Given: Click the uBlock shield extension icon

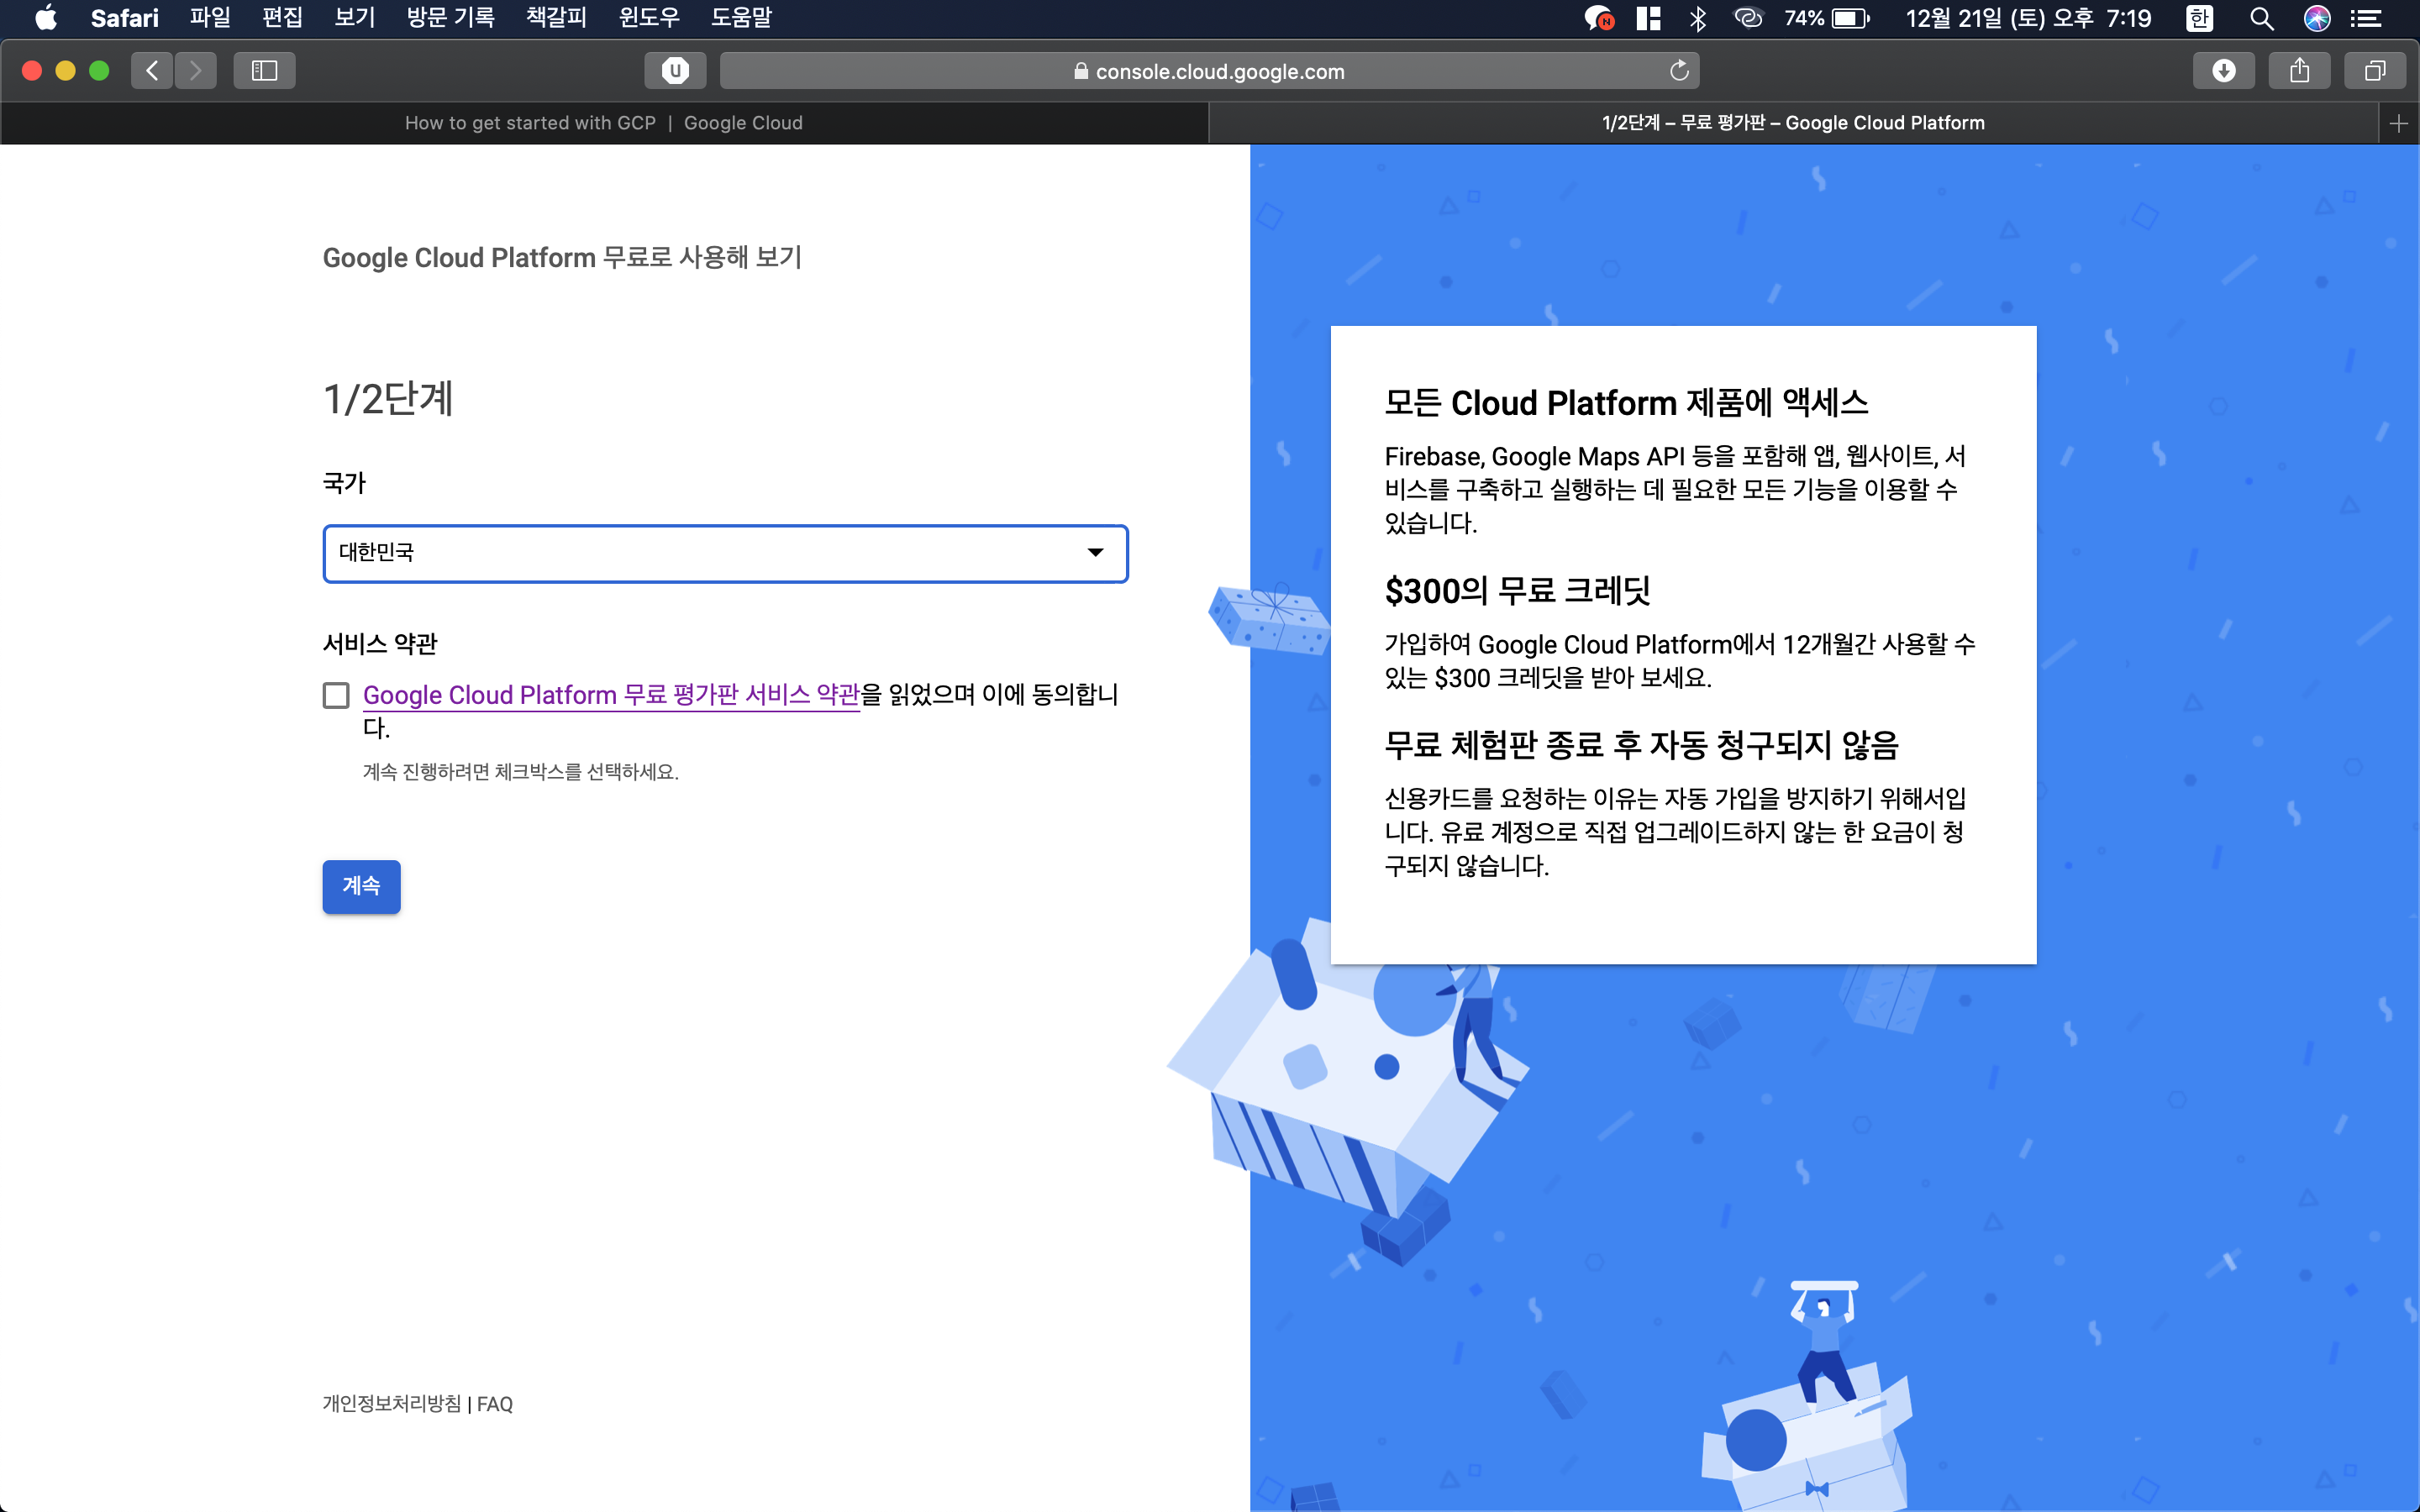Looking at the screenshot, I should pyautogui.click(x=675, y=71).
